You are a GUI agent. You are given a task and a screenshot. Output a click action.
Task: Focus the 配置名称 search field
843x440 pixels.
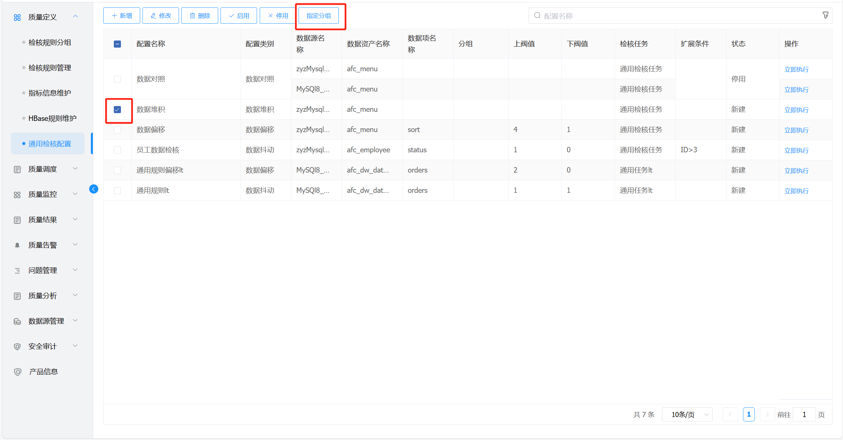click(x=675, y=16)
